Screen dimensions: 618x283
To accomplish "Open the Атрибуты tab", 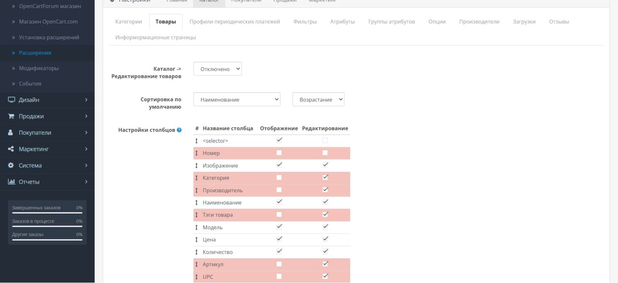I will (x=343, y=22).
